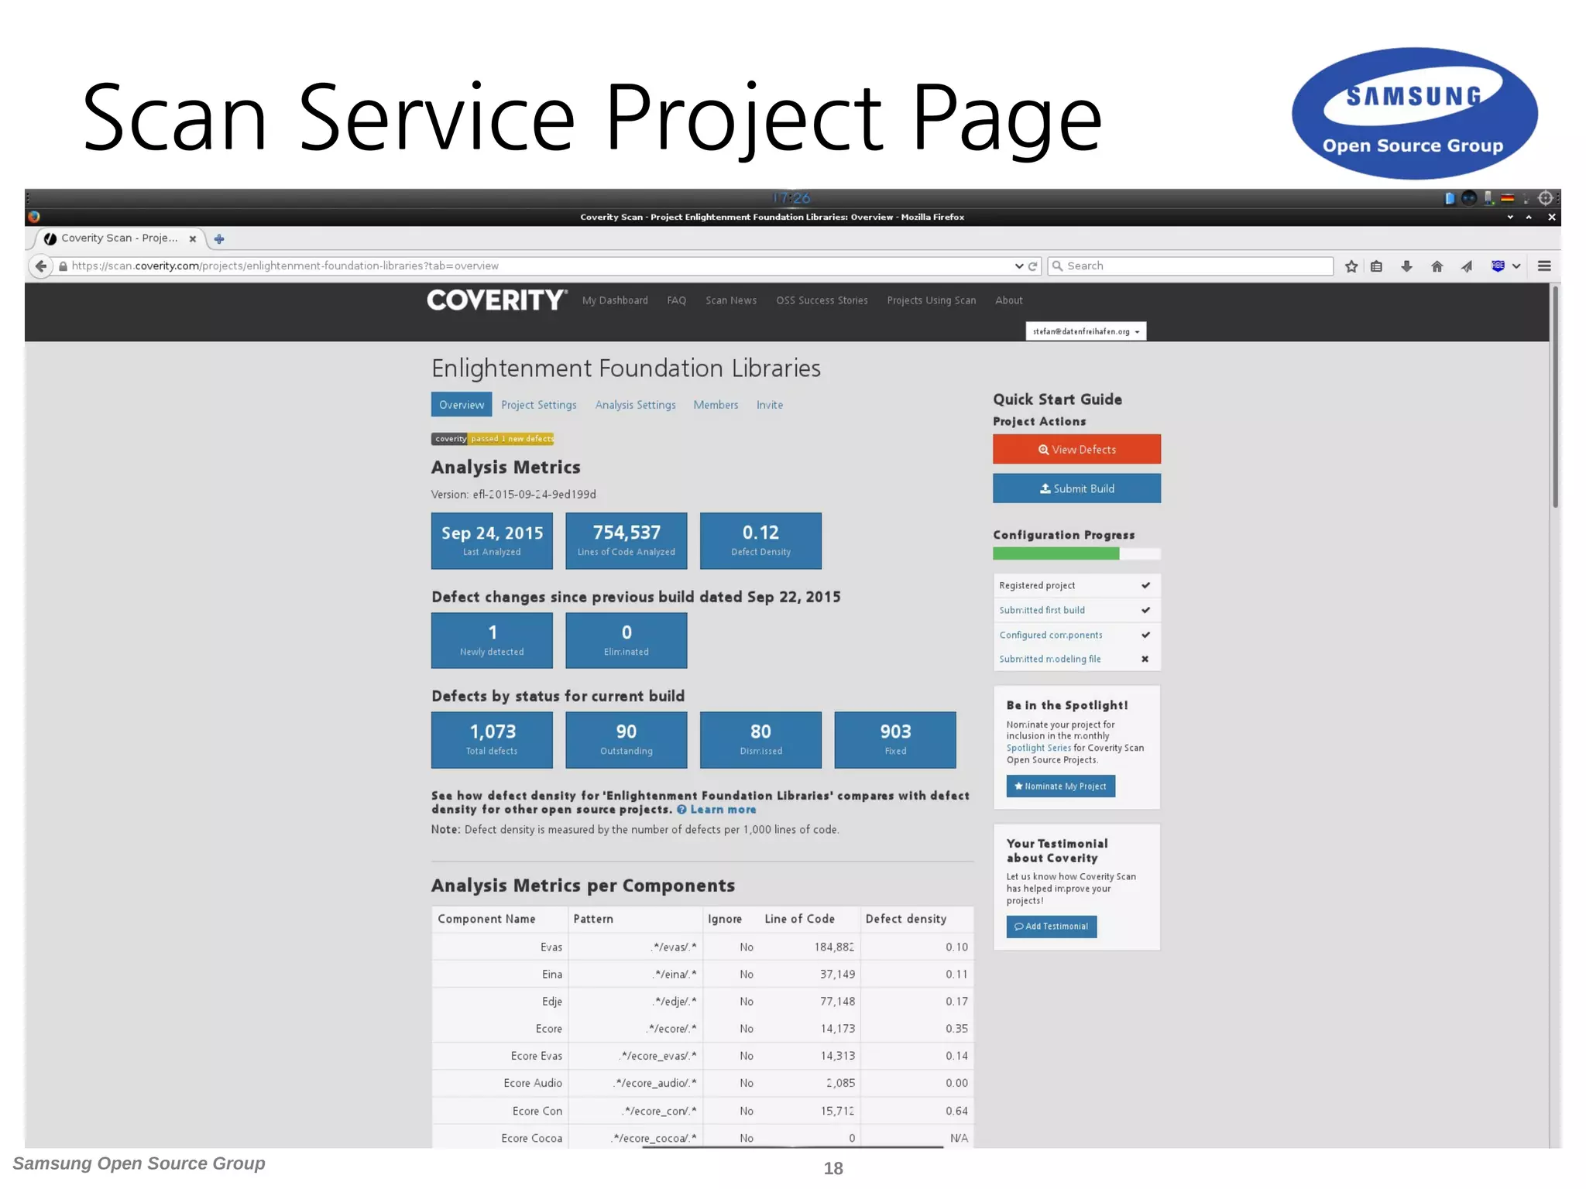The height and width of the screenshot is (1189, 1586).
Task: Open the Invite tab
Action: tap(770, 405)
